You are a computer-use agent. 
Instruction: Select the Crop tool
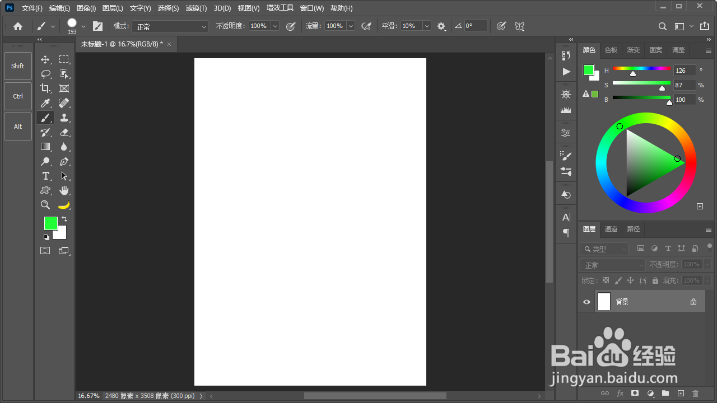pyautogui.click(x=45, y=88)
